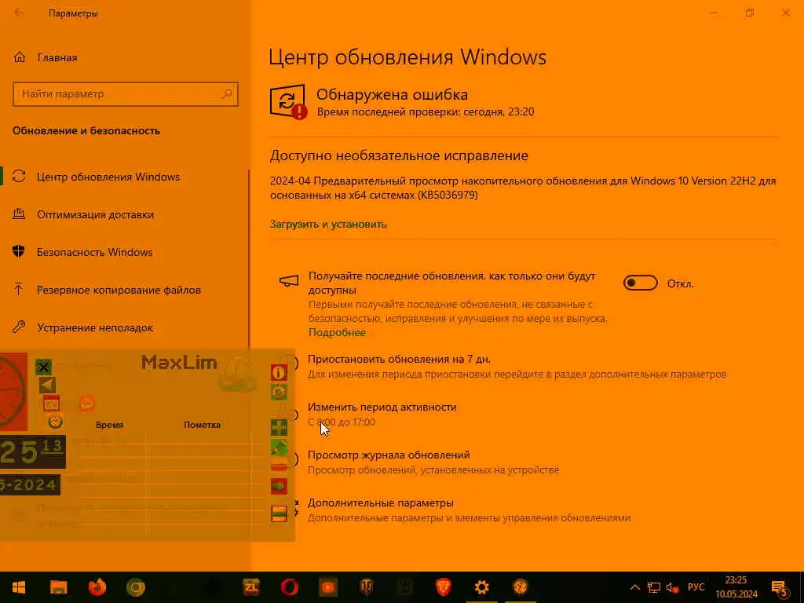Click the Settings gear taskbar icon
804x603 pixels.
(x=481, y=587)
